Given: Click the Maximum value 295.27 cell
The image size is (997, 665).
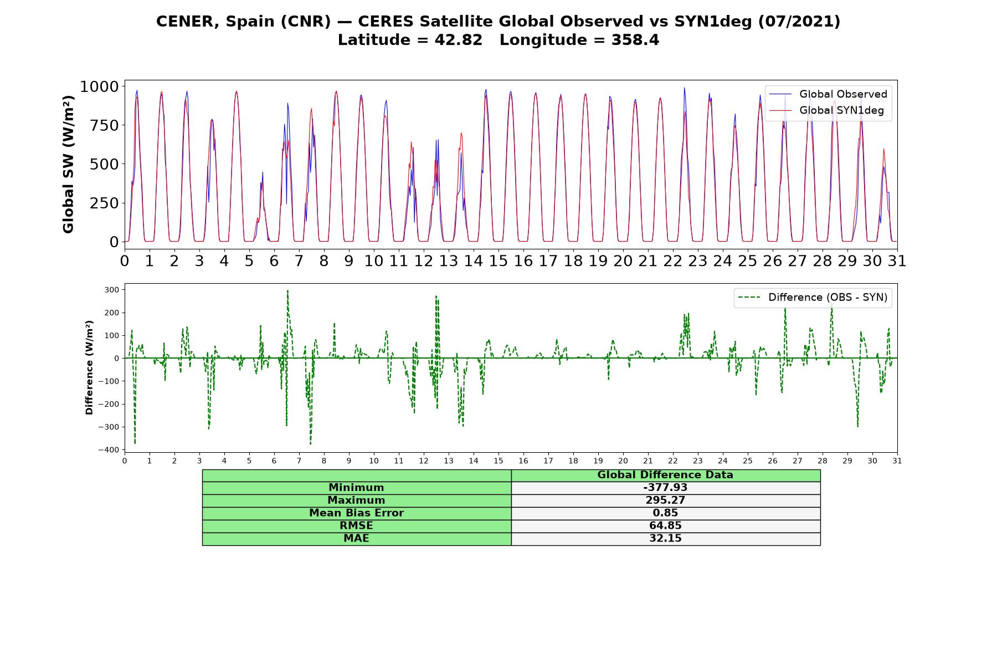Looking at the screenshot, I should [x=666, y=500].
